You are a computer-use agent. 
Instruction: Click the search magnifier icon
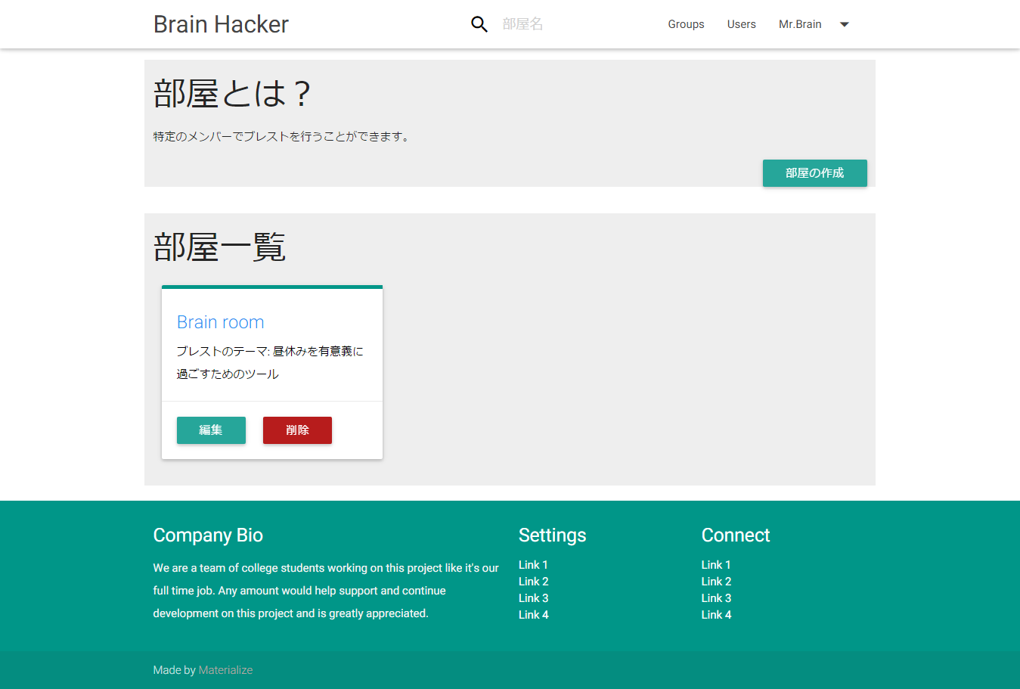[479, 24]
